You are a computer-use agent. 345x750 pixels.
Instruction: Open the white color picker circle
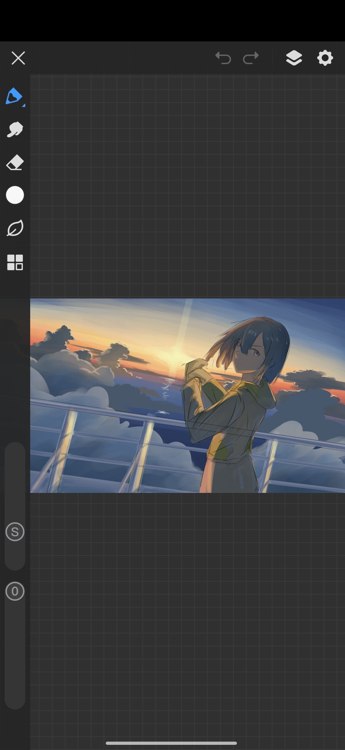(x=15, y=195)
